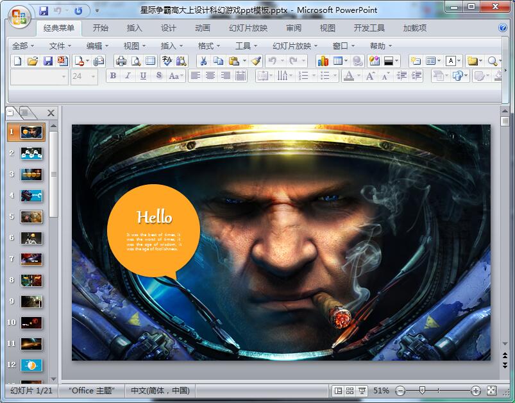The width and height of the screenshot is (515, 403).
Task: Activate the Format Painter brush
Action: coord(256,61)
